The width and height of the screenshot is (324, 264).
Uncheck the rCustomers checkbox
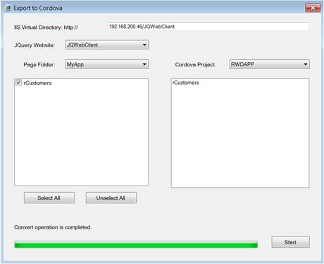pyautogui.click(x=18, y=83)
